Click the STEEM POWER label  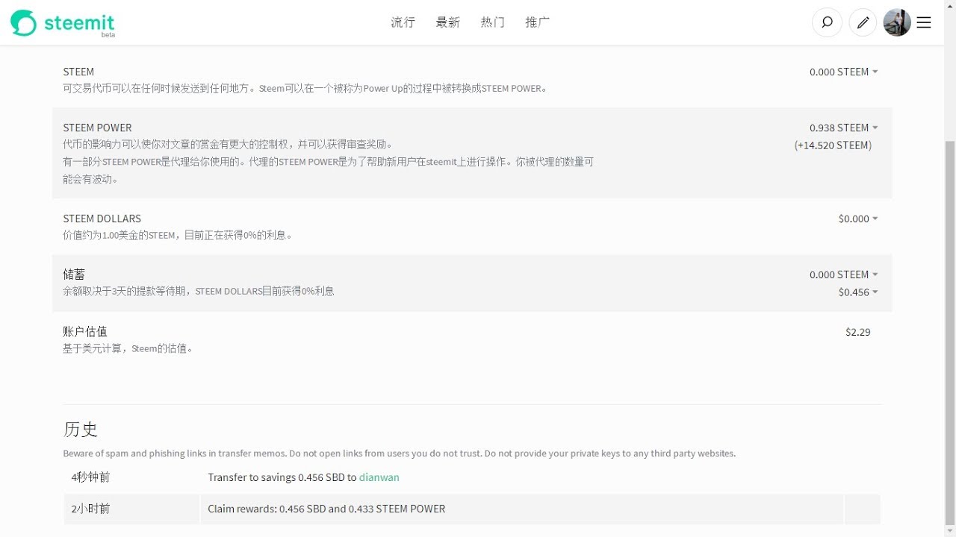(x=97, y=128)
